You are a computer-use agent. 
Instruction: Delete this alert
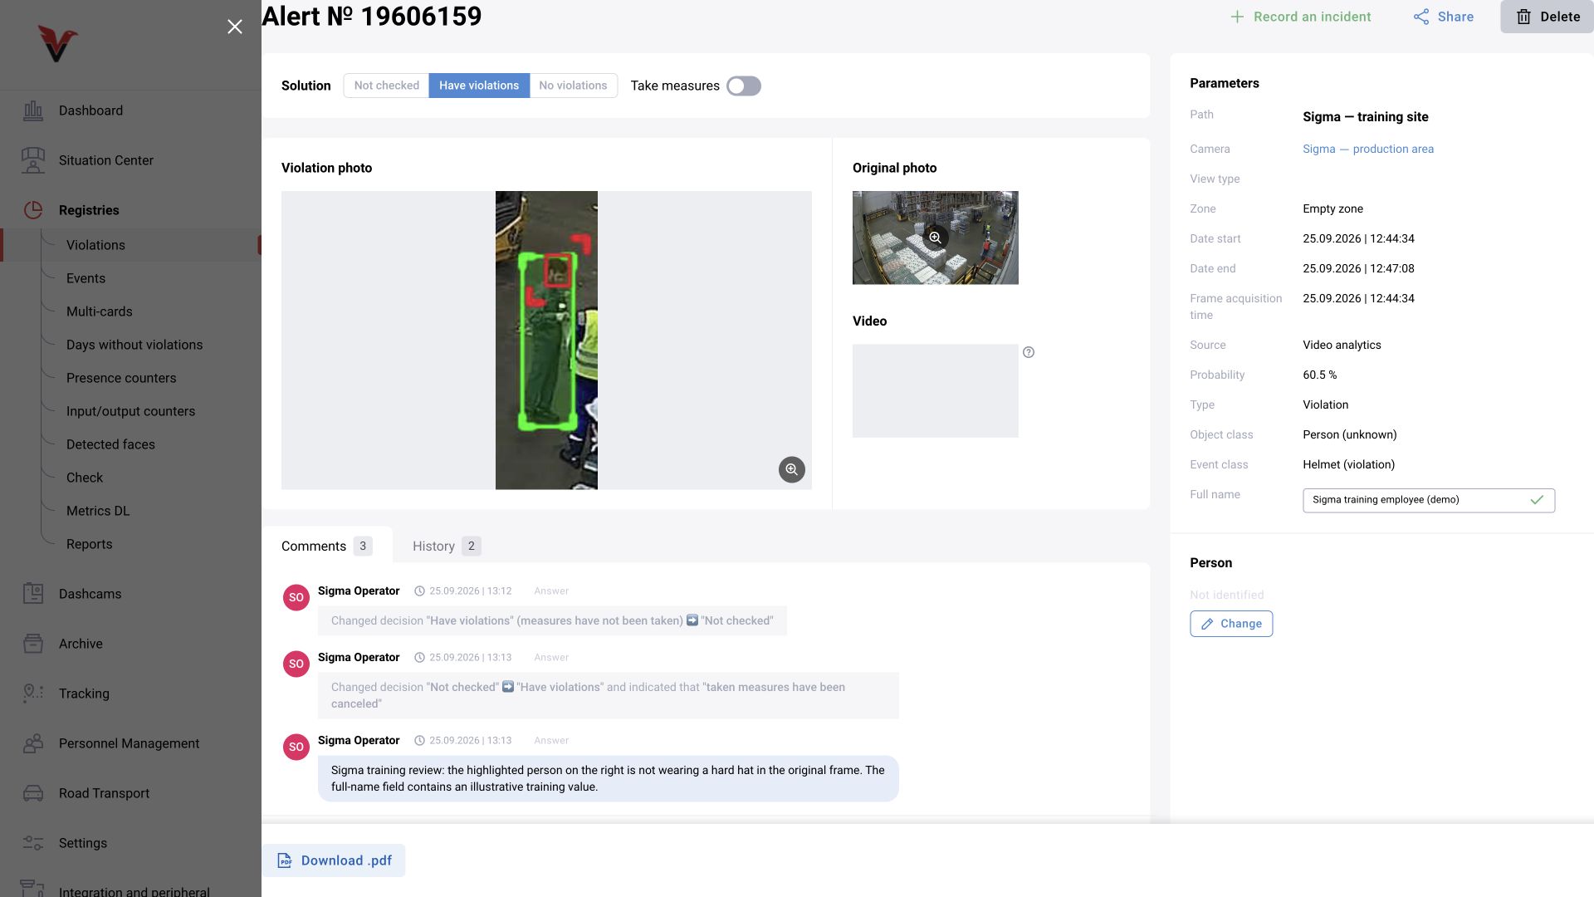click(x=1548, y=17)
